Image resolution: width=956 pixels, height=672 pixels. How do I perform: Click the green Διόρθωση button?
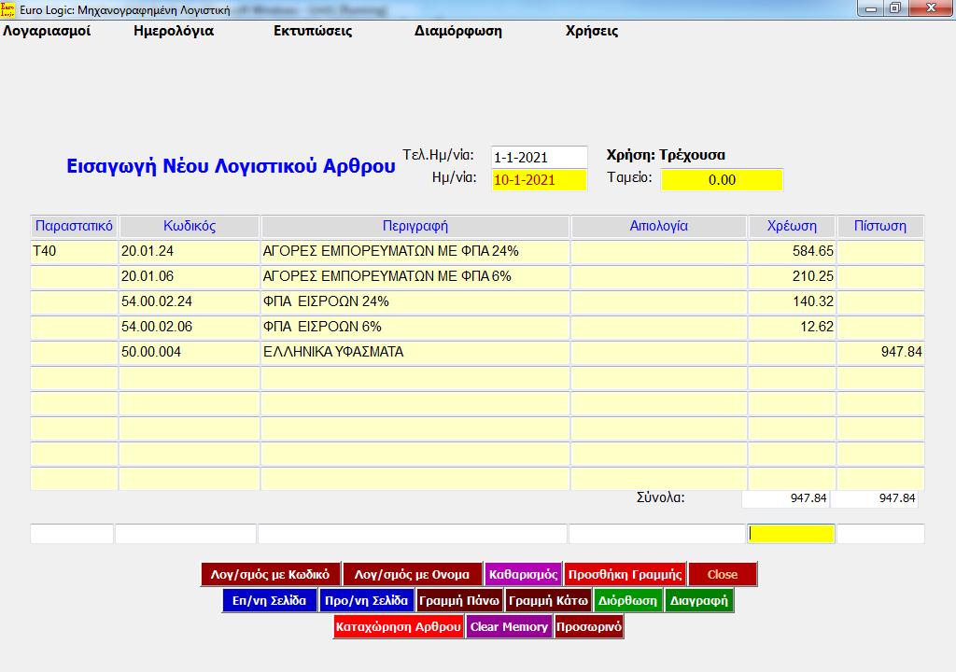tap(628, 600)
